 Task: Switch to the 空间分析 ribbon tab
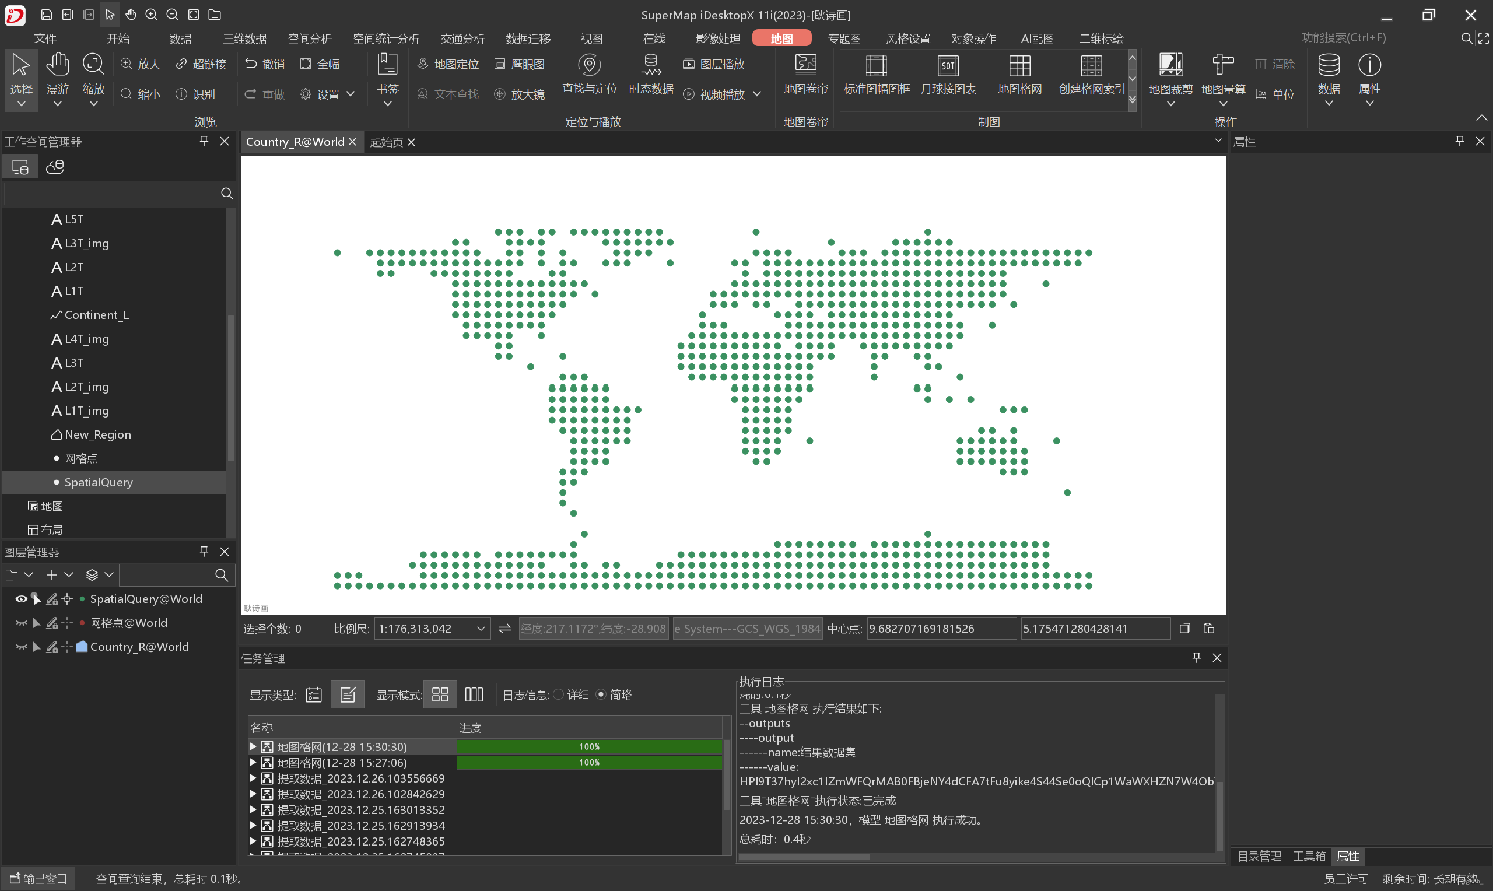[310, 38]
